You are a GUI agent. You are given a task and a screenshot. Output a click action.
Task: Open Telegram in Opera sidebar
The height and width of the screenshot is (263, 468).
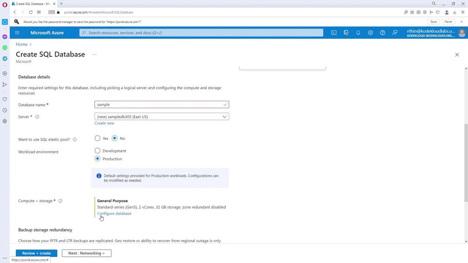click(5, 59)
